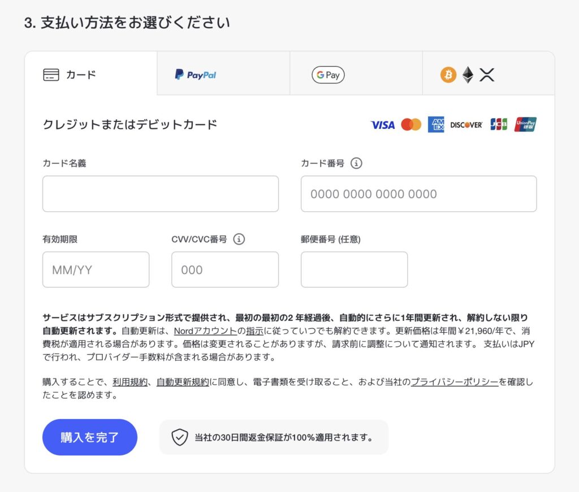Click the 購入を完了 purchase button
Viewport: 579px width, 492px height.
click(89, 437)
